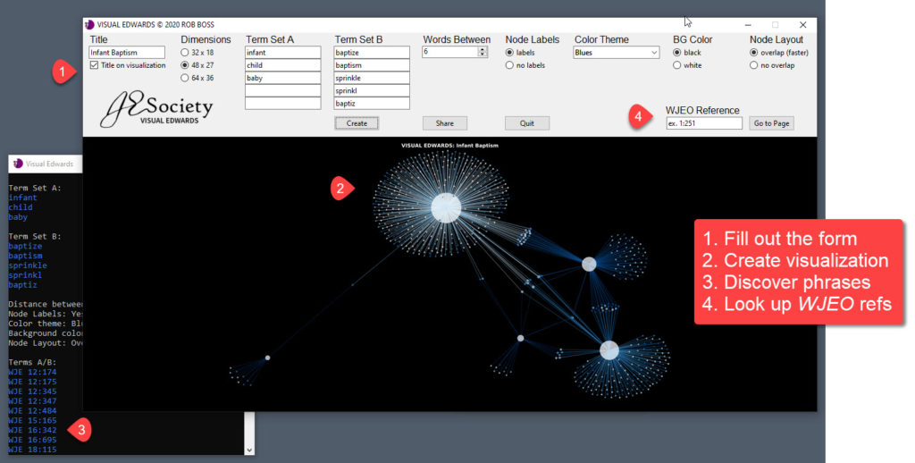Click the fifth, empty Term Set A field

coord(283,104)
